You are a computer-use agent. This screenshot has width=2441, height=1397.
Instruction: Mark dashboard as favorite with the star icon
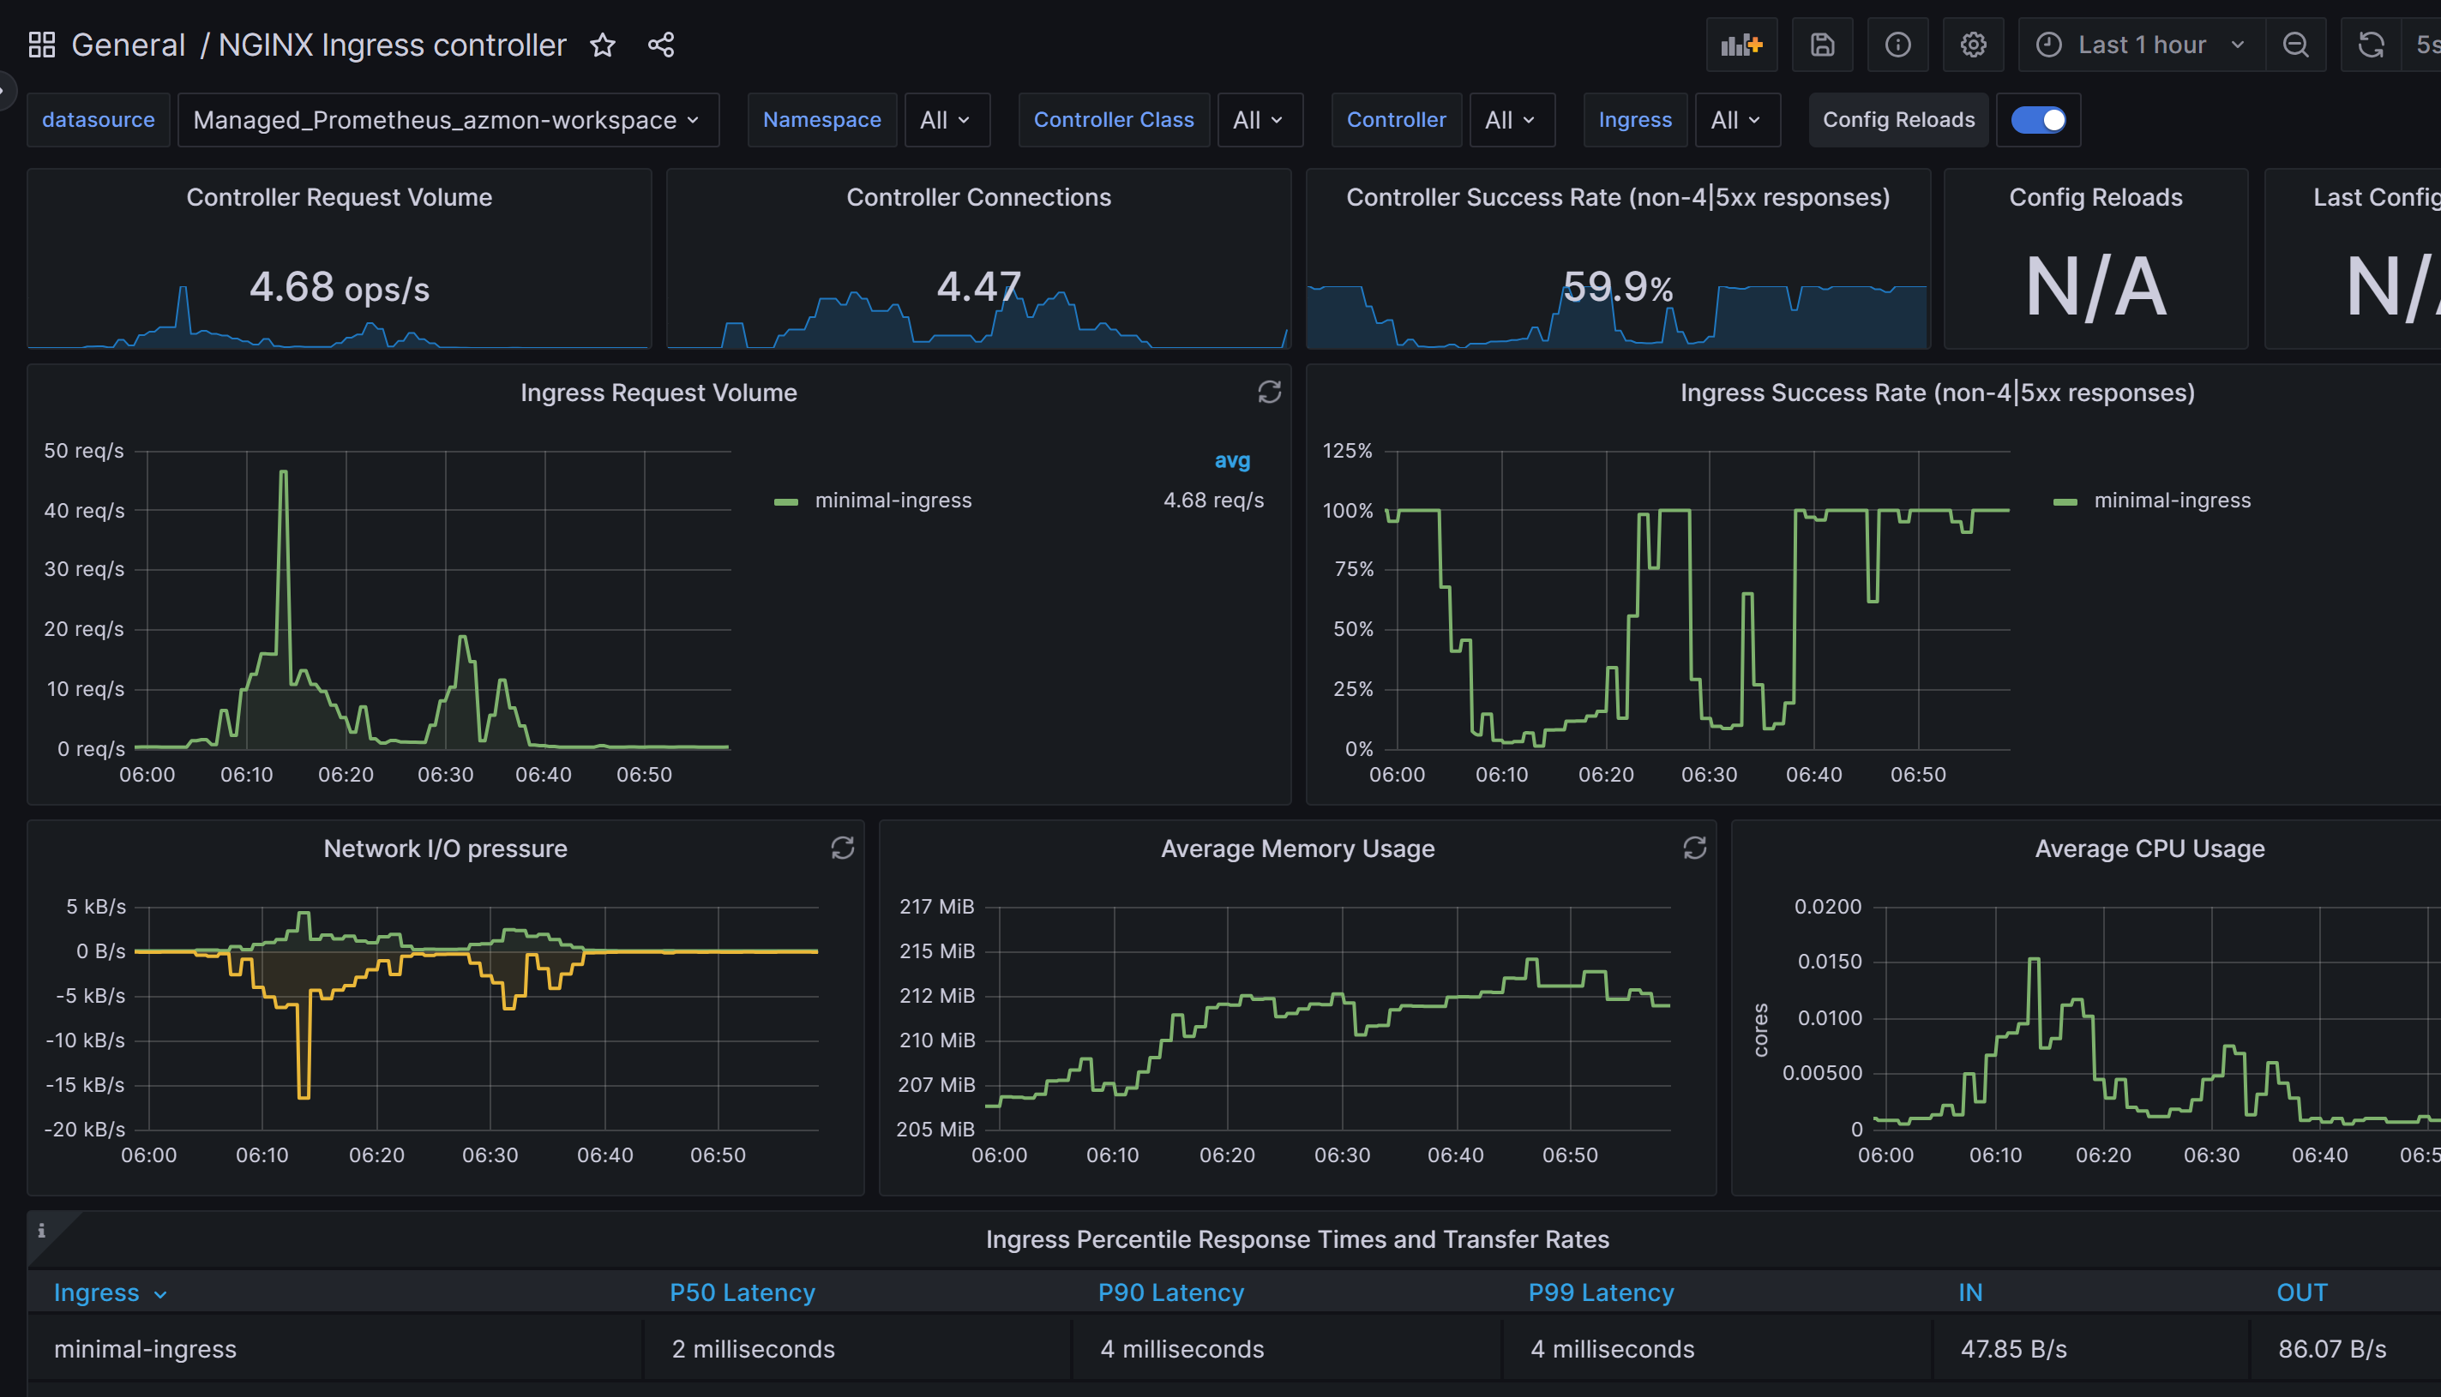pyautogui.click(x=602, y=44)
